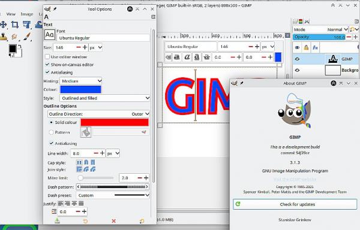The image size is (360, 230).
Task: Click the red outline solid colour swatch
Action: 115,122
